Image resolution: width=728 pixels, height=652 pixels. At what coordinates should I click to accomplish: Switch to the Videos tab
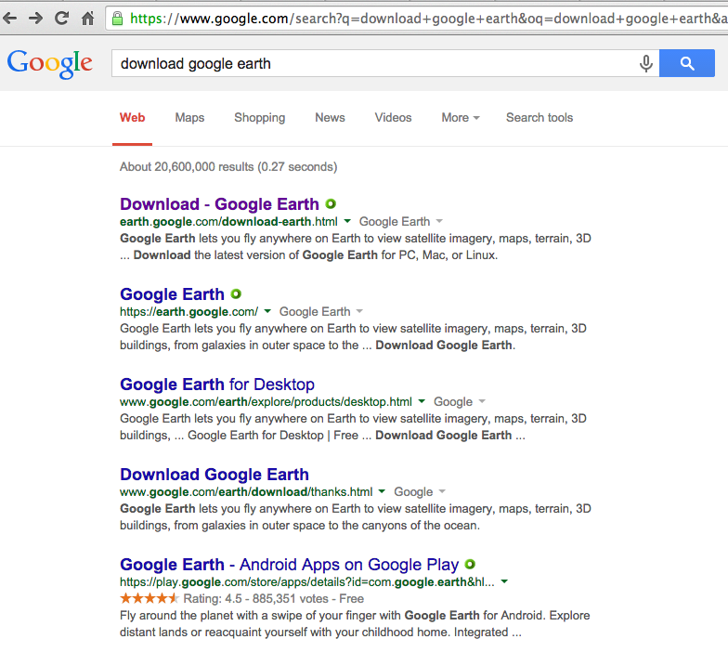(x=393, y=118)
